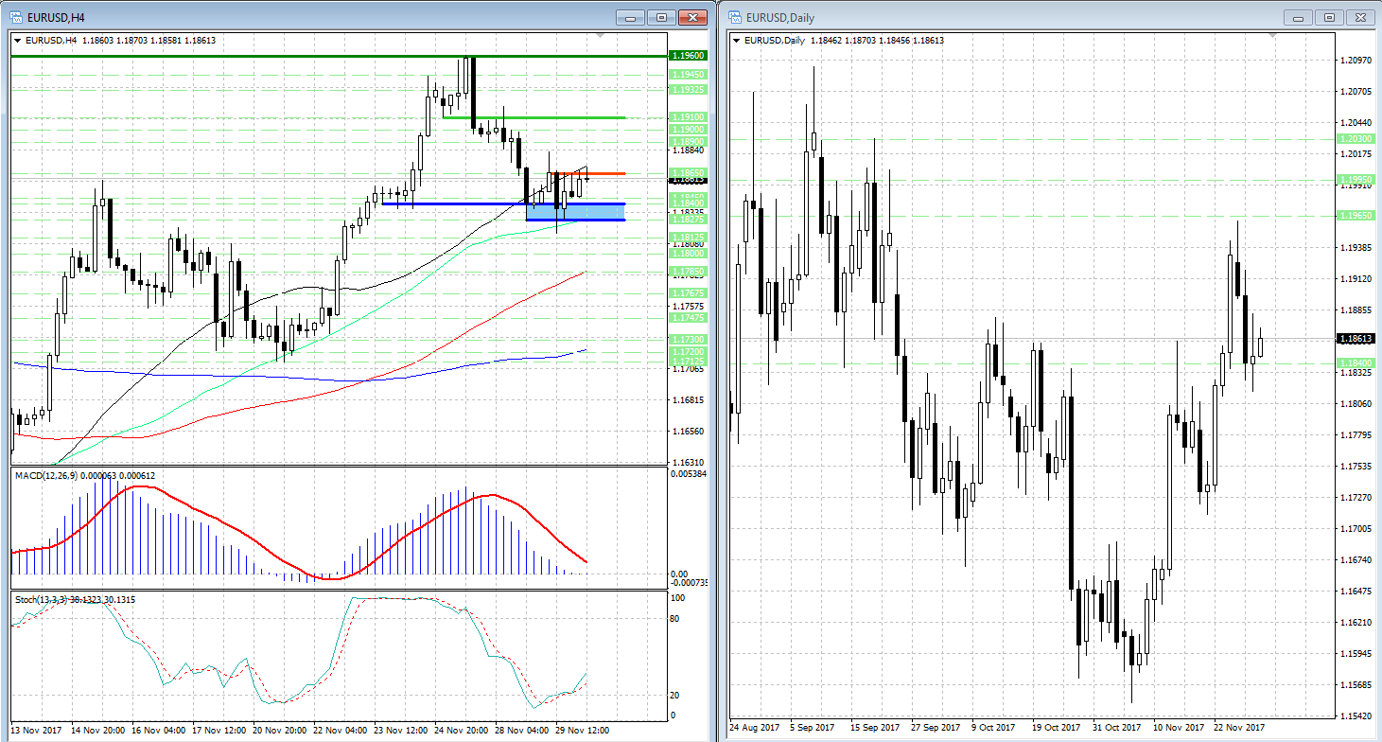
Task: Select the 1.18400 green label on Daily chart
Action: [x=1354, y=362]
